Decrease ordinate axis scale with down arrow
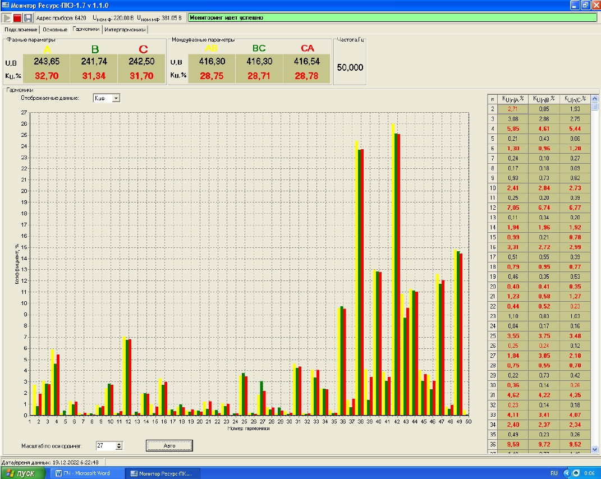 pos(118,448)
